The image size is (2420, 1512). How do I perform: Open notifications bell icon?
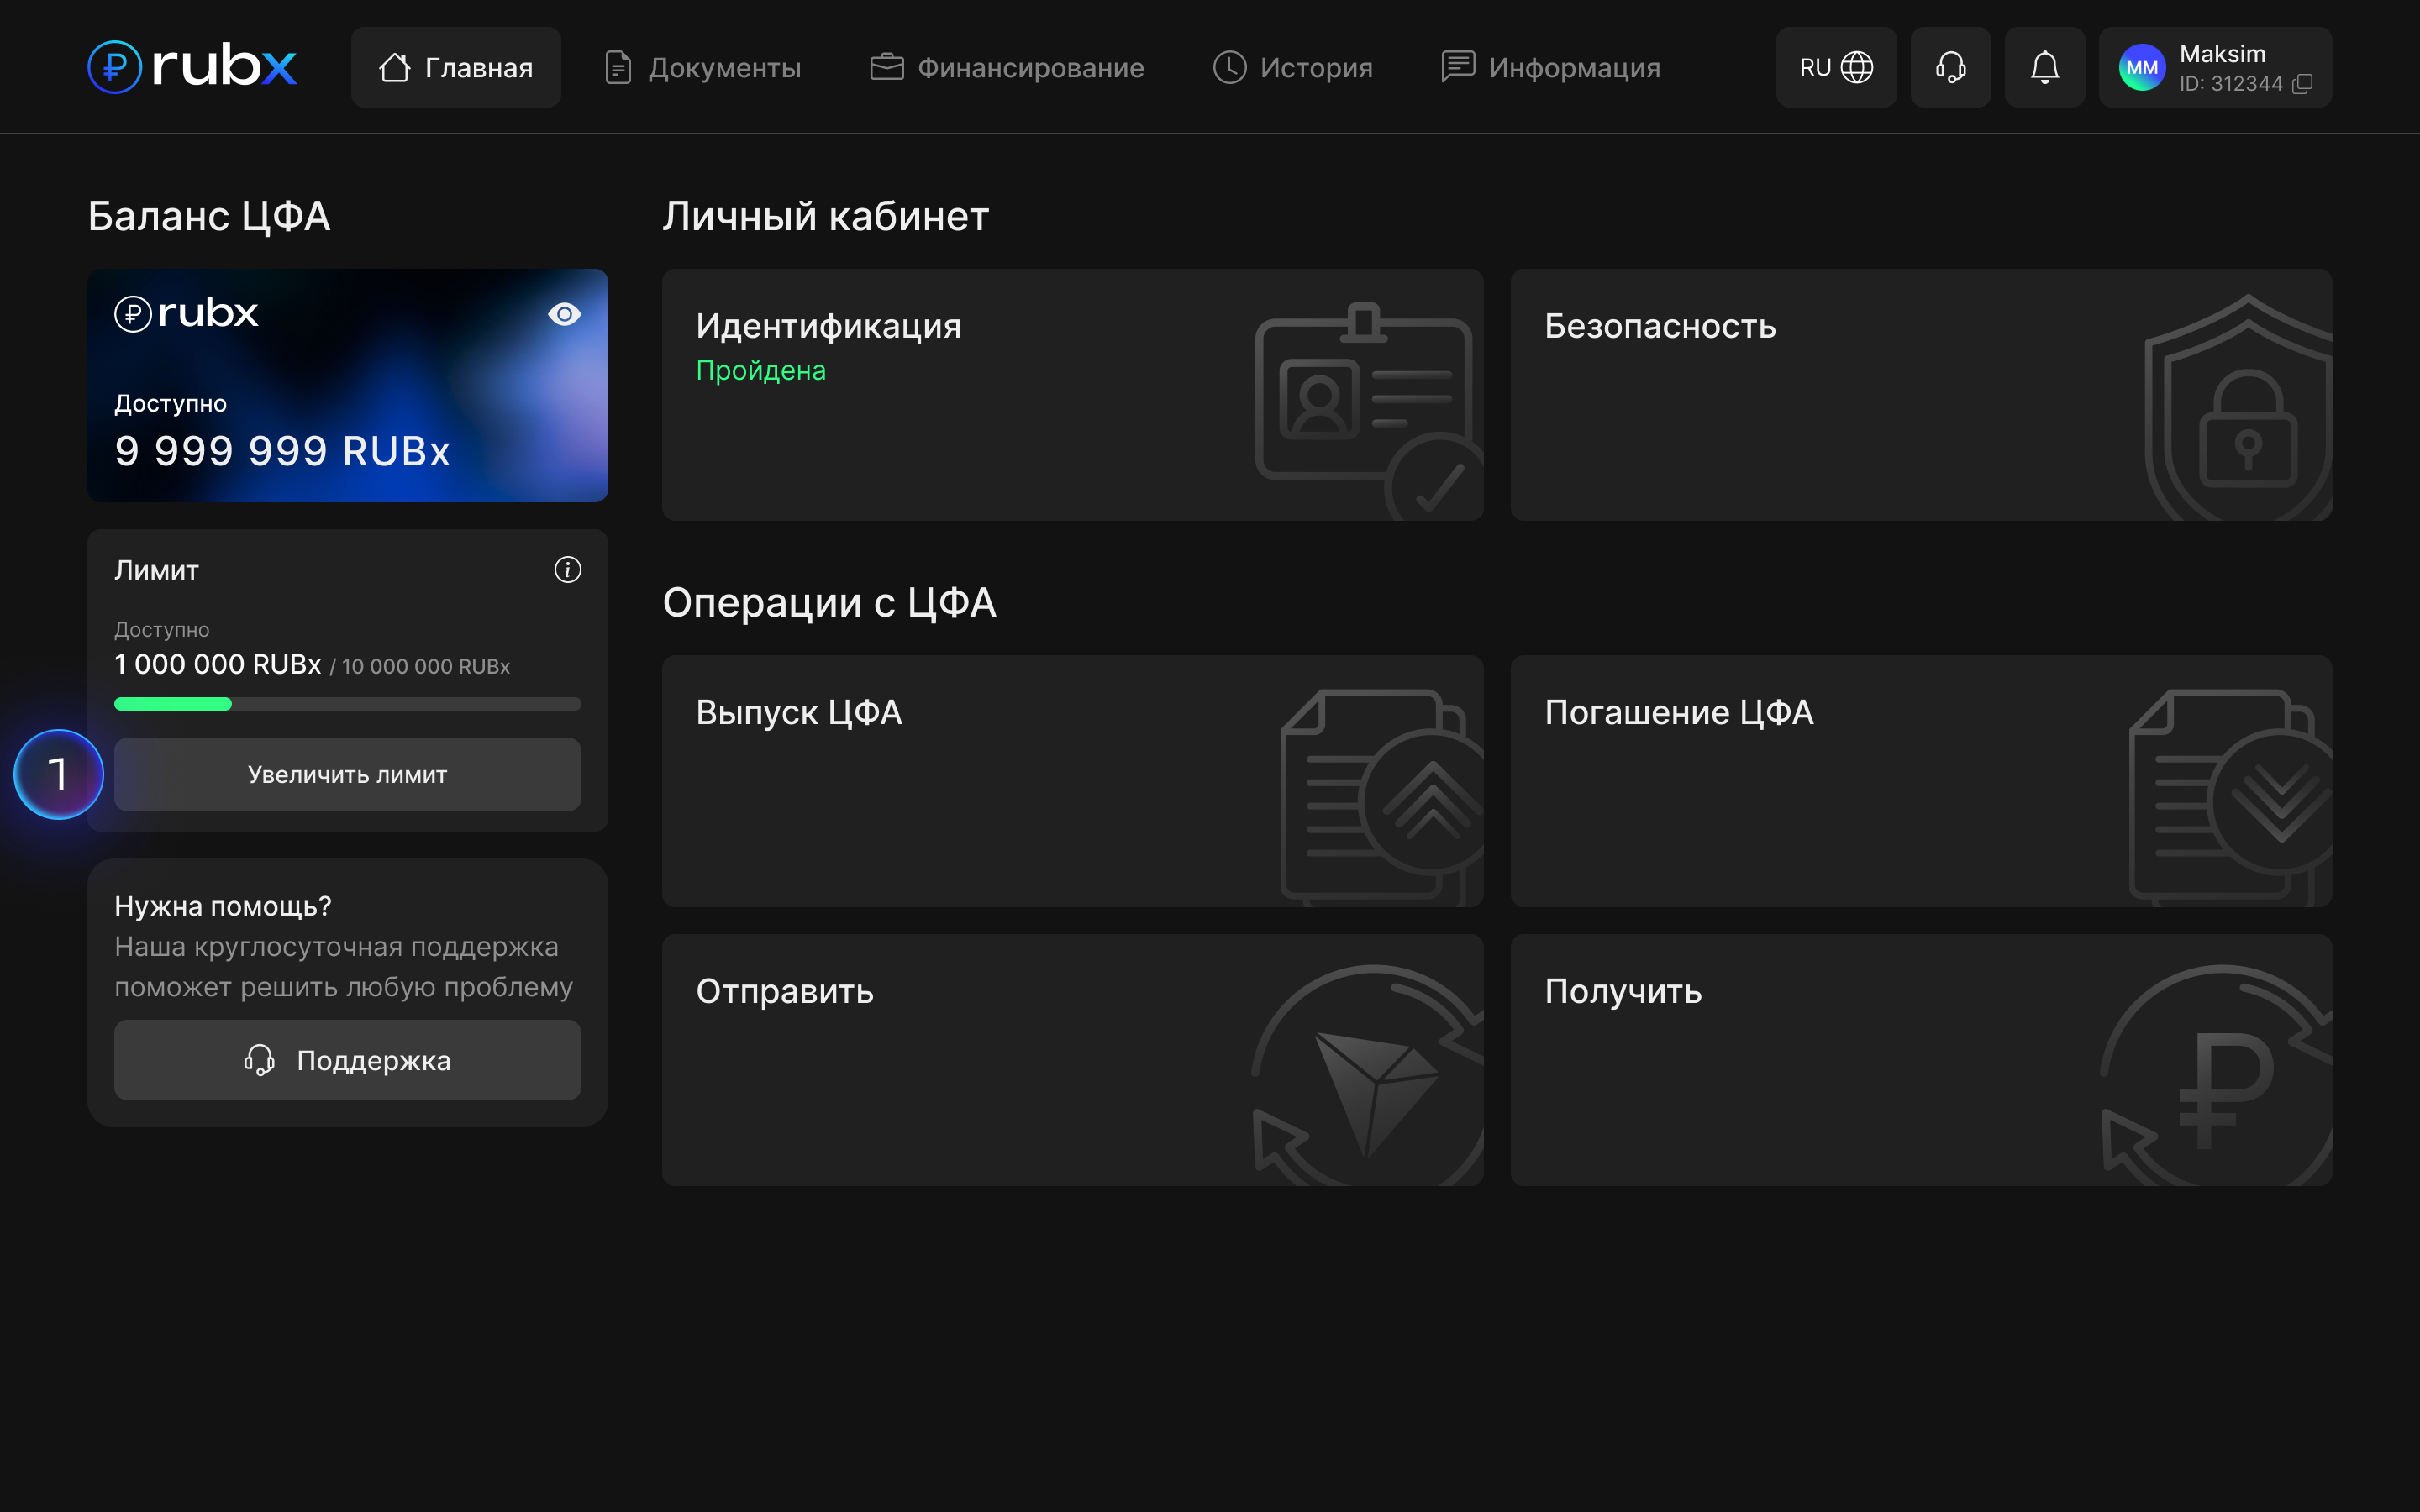[x=2044, y=67]
